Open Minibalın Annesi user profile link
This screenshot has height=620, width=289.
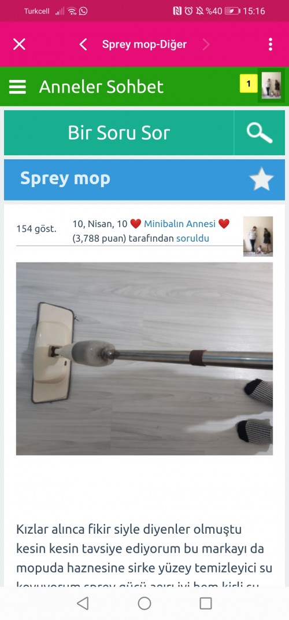click(x=179, y=224)
